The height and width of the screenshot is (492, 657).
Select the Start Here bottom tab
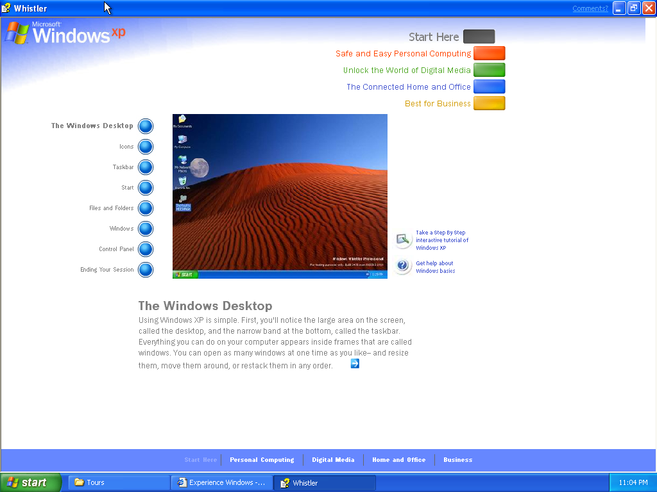pos(201,460)
